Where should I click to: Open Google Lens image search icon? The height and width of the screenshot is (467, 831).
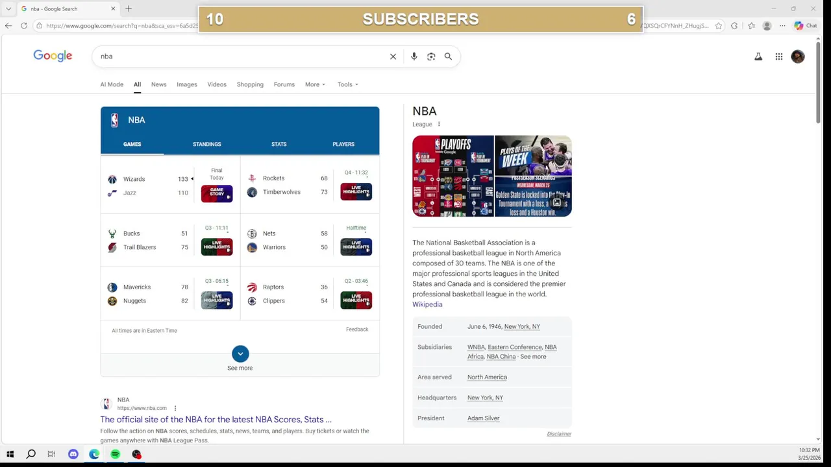pos(431,56)
